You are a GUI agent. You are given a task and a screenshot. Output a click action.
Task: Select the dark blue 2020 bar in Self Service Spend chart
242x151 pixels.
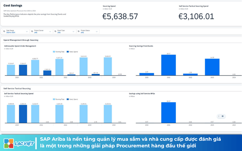click(x=23, y=114)
